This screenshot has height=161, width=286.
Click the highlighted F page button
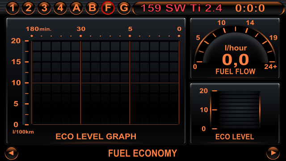(x=108, y=8)
